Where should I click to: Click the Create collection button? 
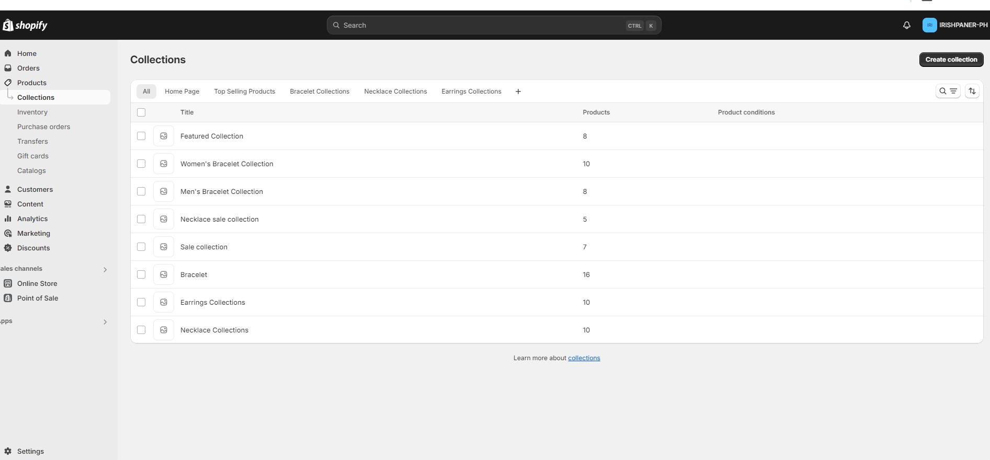(x=951, y=60)
